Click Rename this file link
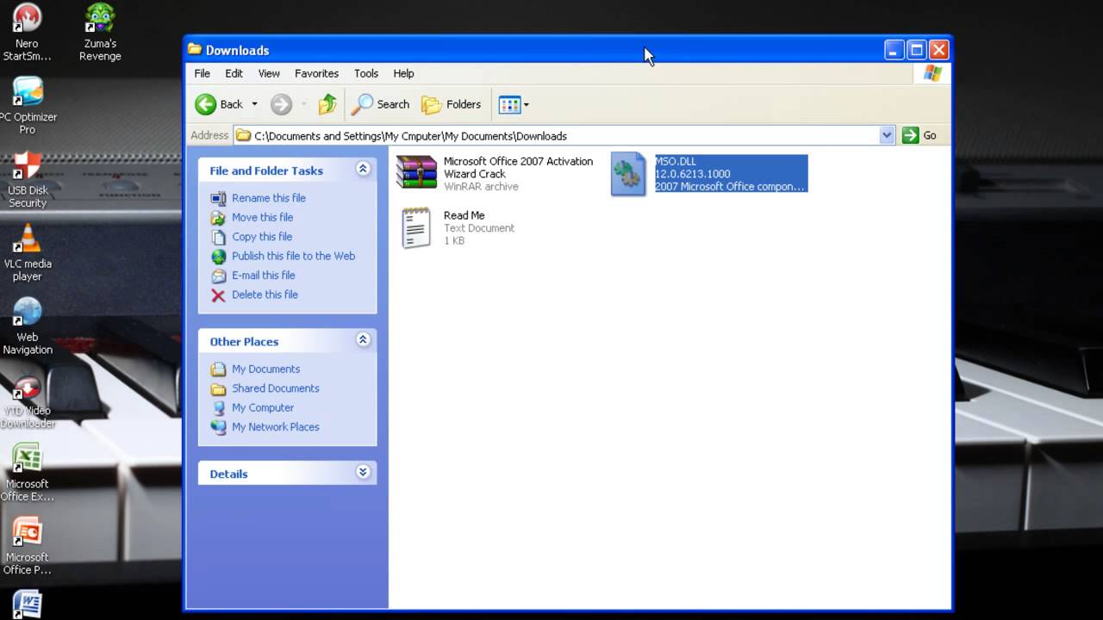The height and width of the screenshot is (620, 1103). click(x=268, y=198)
